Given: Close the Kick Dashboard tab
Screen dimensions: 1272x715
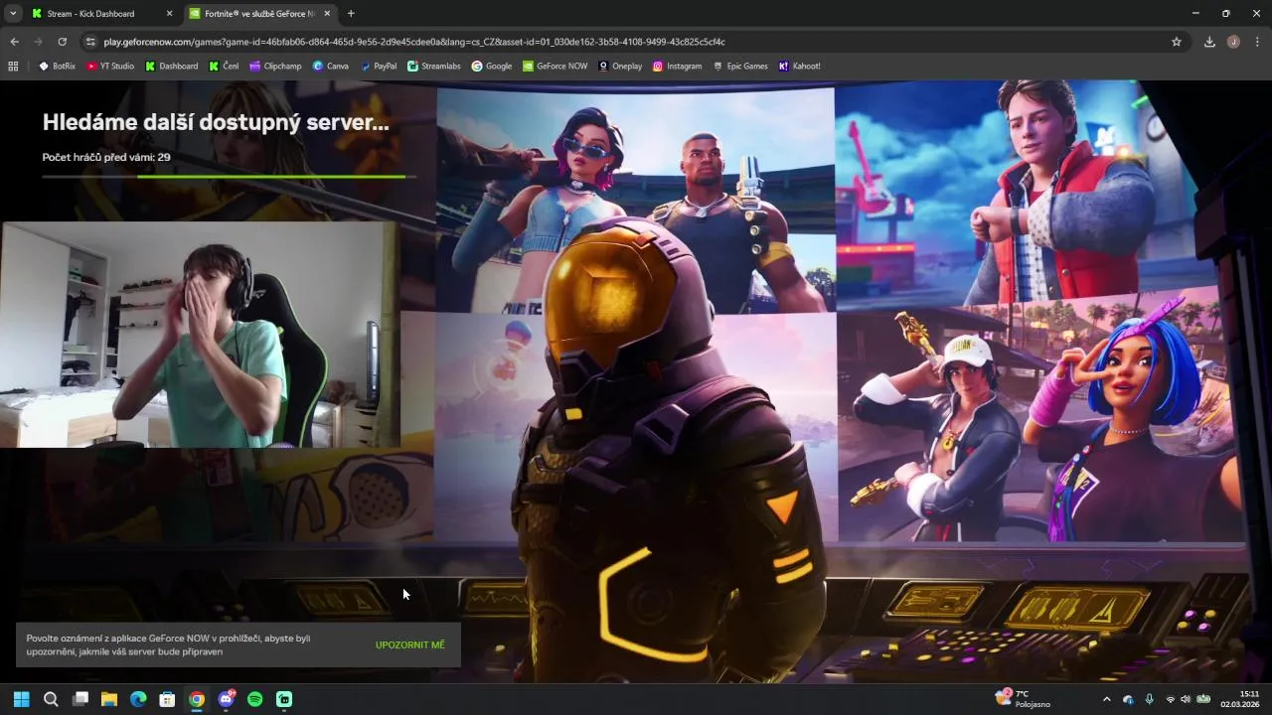Looking at the screenshot, I should click(169, 14).
